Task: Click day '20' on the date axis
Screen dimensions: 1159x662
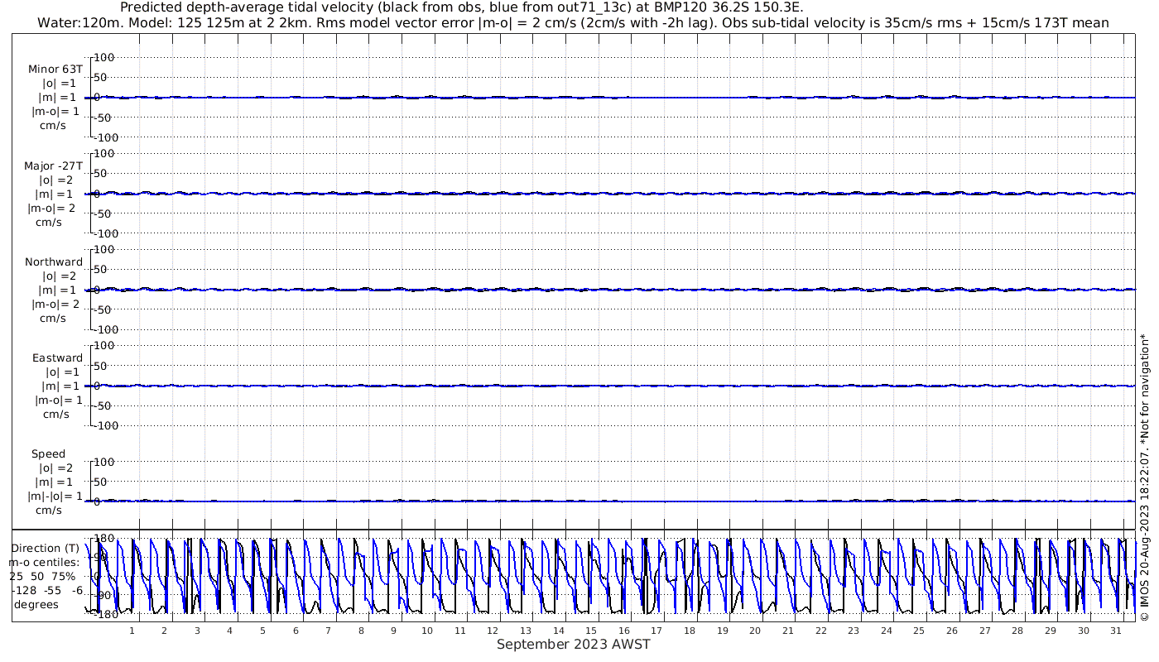Action: coord(755,631)
